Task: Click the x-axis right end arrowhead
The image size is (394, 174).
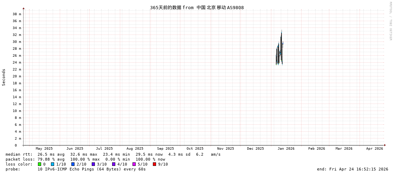Action: (x=385, y=145)
